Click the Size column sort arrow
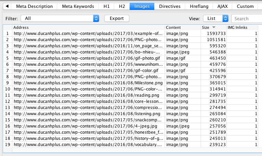The image size is (262, 156). pos(214,27)
